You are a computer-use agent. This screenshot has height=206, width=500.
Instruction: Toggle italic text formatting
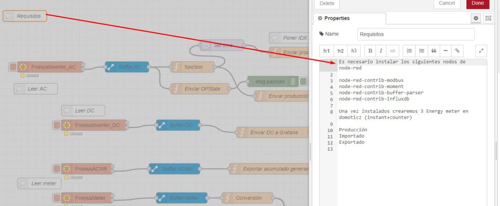[381, 51]
